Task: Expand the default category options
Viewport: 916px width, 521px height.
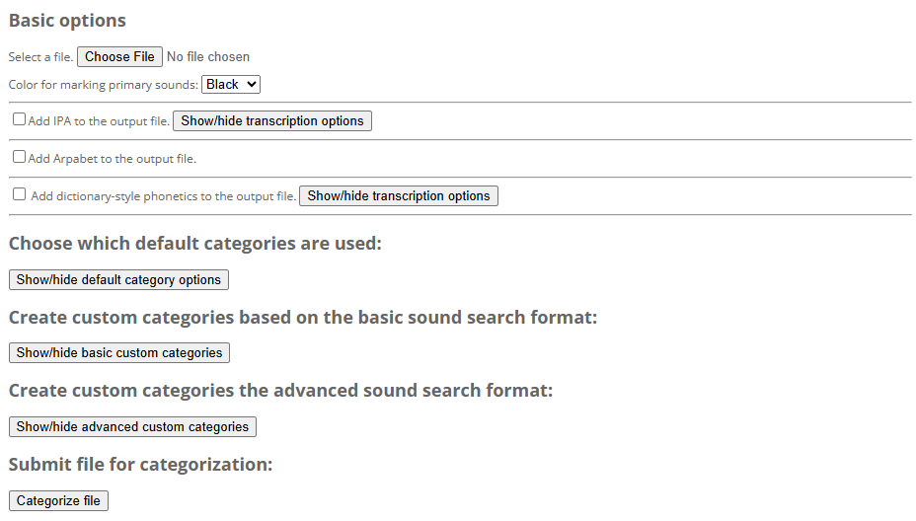Action: pyautogui.click(x=118, y=280)
